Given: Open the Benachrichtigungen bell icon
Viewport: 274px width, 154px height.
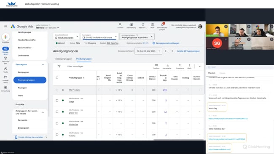Looking at the screenshot, I should [162, 24].
